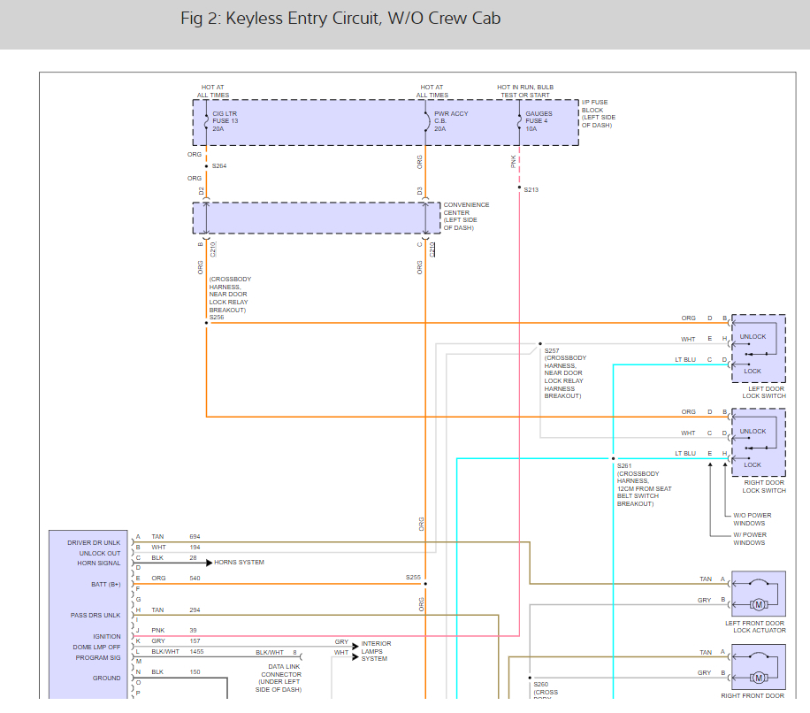
Task: Select the 'CIG LTR FUSE 13' label
Action: (x=225, y=118)
